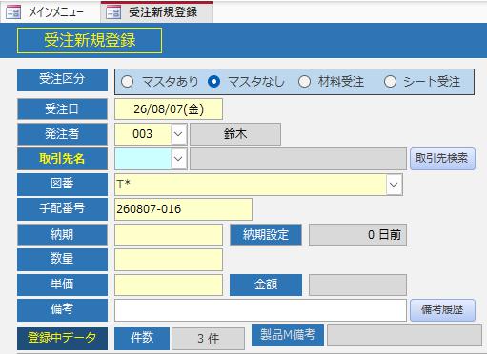Viewport: 487px width, 354px height.
Task: Switch to the メインメニュー tab
Action: click(x=51, y=12)
